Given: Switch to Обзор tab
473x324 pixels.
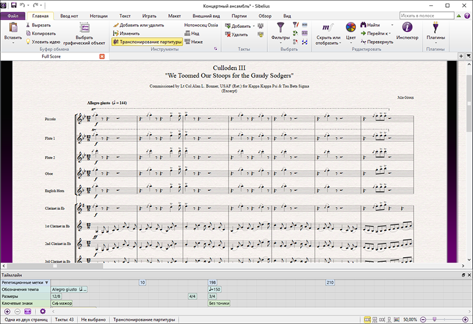Looking at the screenshot, I should point(265,16).
